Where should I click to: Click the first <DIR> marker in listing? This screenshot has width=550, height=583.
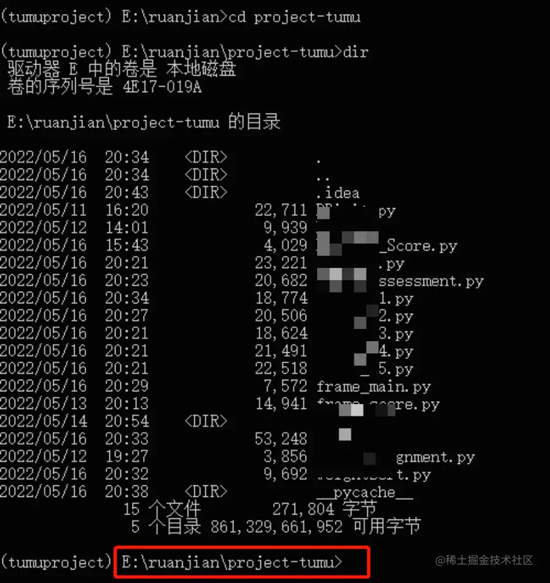point(206,158)
